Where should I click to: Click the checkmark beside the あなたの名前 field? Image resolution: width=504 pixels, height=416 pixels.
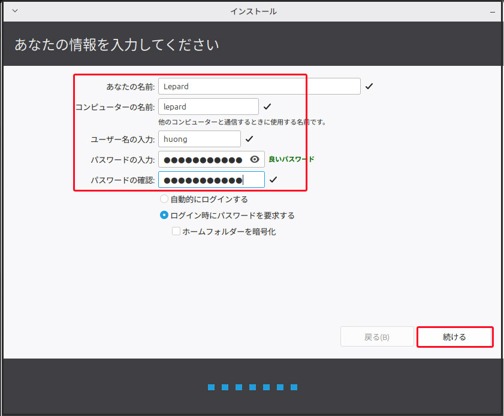click(369, 86)
